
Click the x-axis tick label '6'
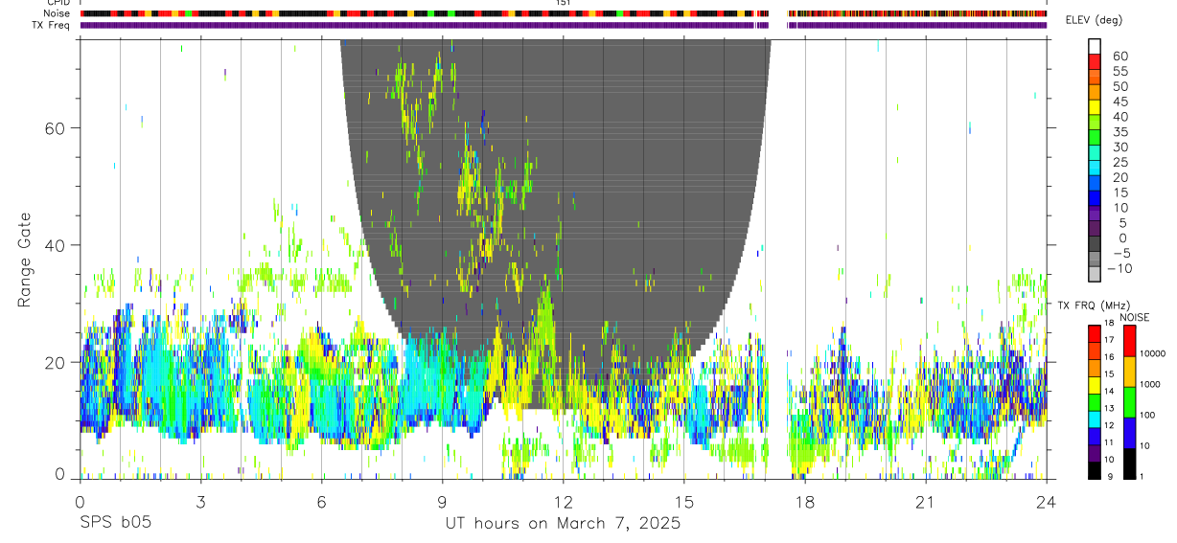(x=321, y=502)
